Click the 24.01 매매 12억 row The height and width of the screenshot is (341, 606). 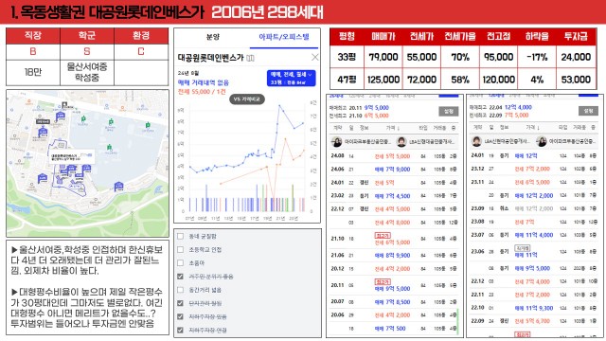pos(534,155)
